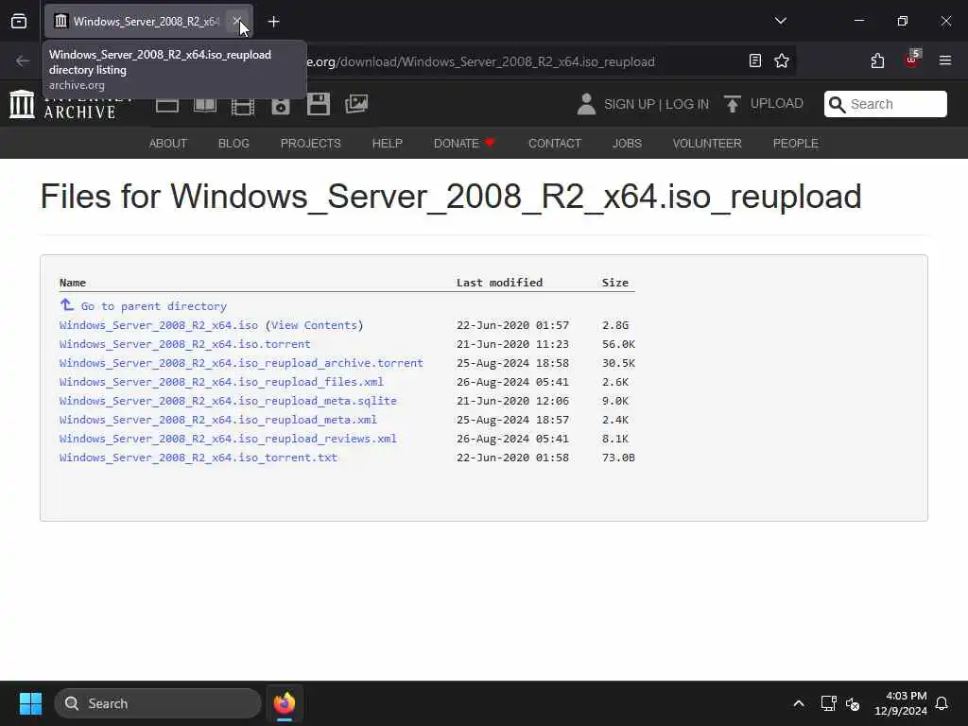The height and width of the screenshot is (726, 968).
Task: Open the Images icon in Archive nav
Action: [356, 104]
